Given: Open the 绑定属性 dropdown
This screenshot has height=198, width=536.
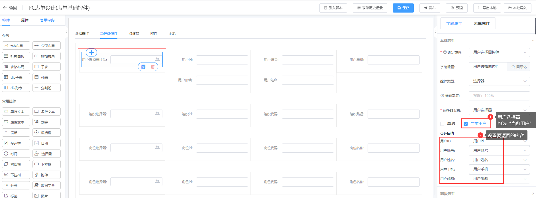Looking at the screenshot, I should (499, 52).
